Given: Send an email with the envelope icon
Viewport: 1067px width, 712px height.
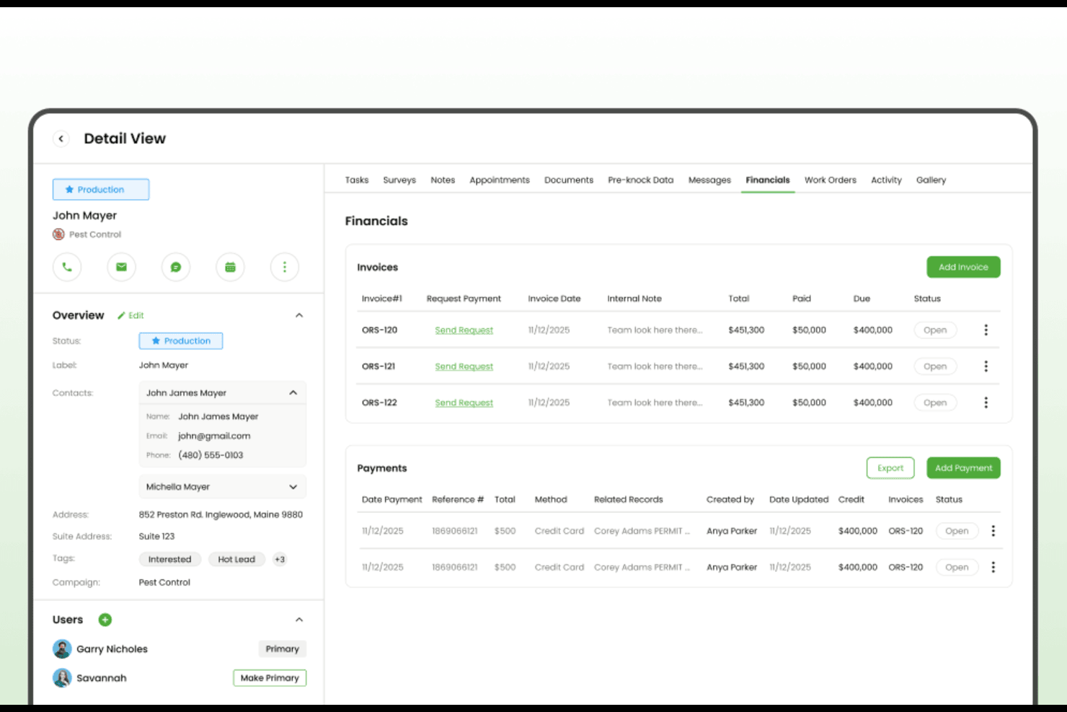Looking at the screenshot, I should pos(121,267).
